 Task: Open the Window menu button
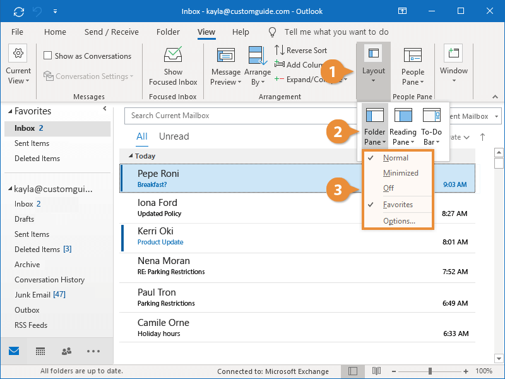[x=453, y=64]
